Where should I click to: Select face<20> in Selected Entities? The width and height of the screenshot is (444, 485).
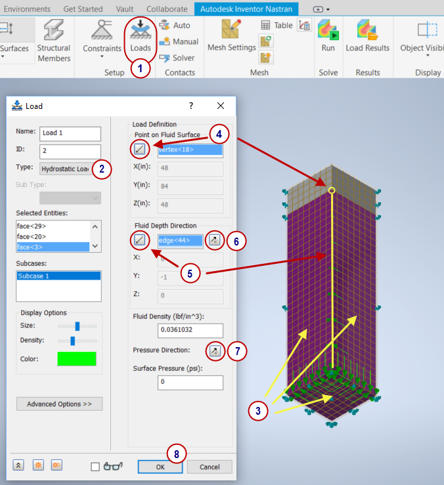[x=53, y=237]
